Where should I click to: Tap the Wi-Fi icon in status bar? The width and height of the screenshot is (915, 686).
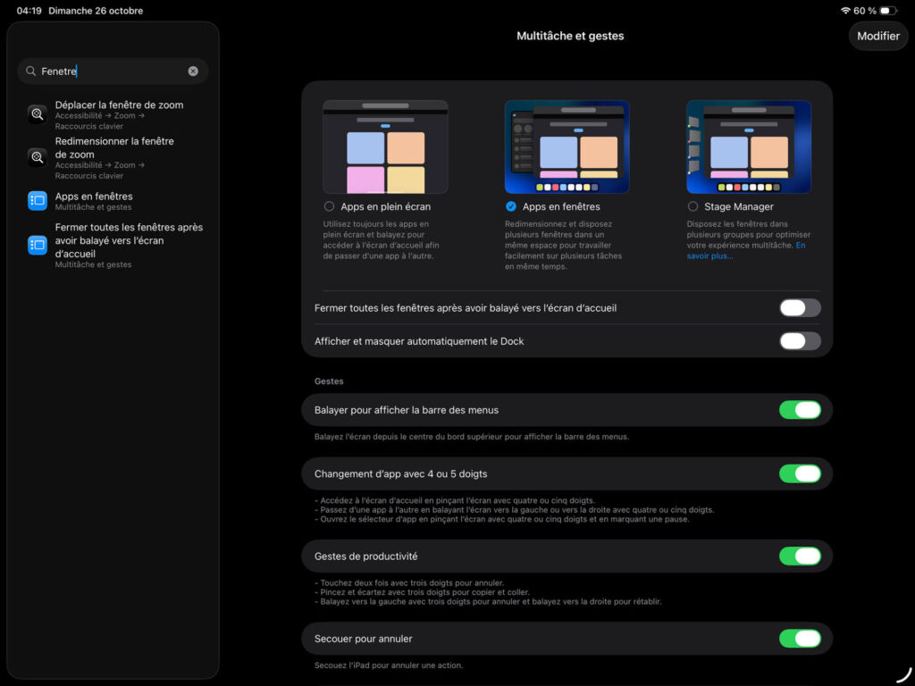[845, 11]
